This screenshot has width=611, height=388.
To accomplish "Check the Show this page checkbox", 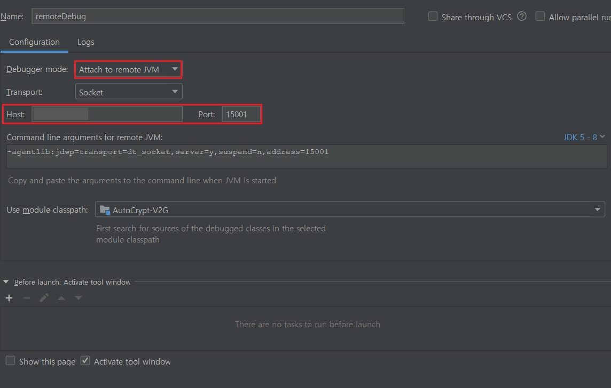I will [11, 361].
